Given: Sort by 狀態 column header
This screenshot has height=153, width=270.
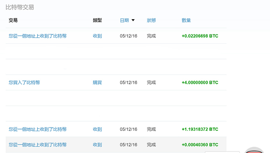Looking at the screenshot, I should pos(151,20).
